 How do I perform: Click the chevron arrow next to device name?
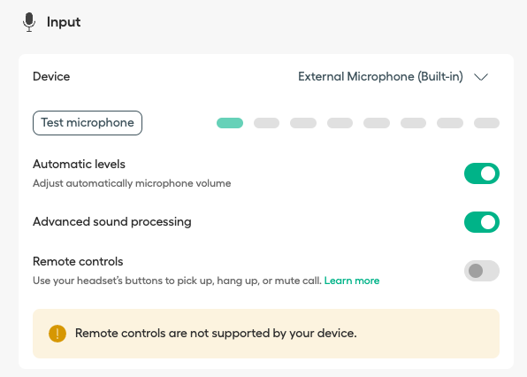click(481, 77)
